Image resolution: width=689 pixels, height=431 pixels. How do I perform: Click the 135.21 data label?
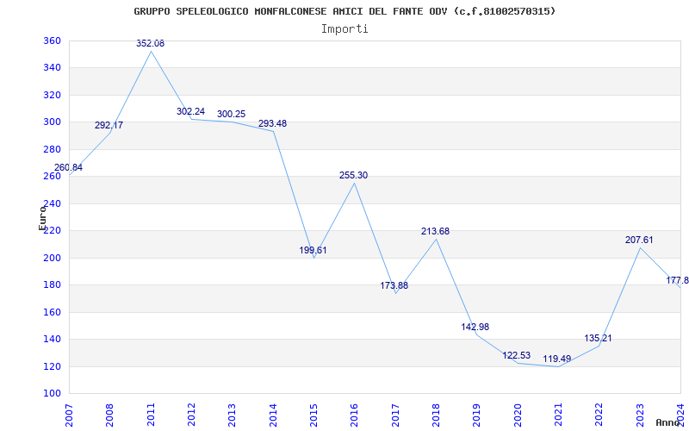(x=598, y=339)
